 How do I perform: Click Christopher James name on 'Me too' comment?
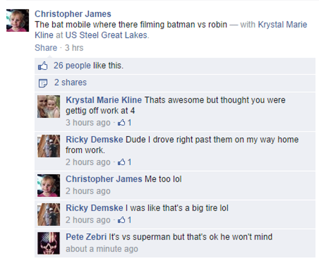coord(104,179)
